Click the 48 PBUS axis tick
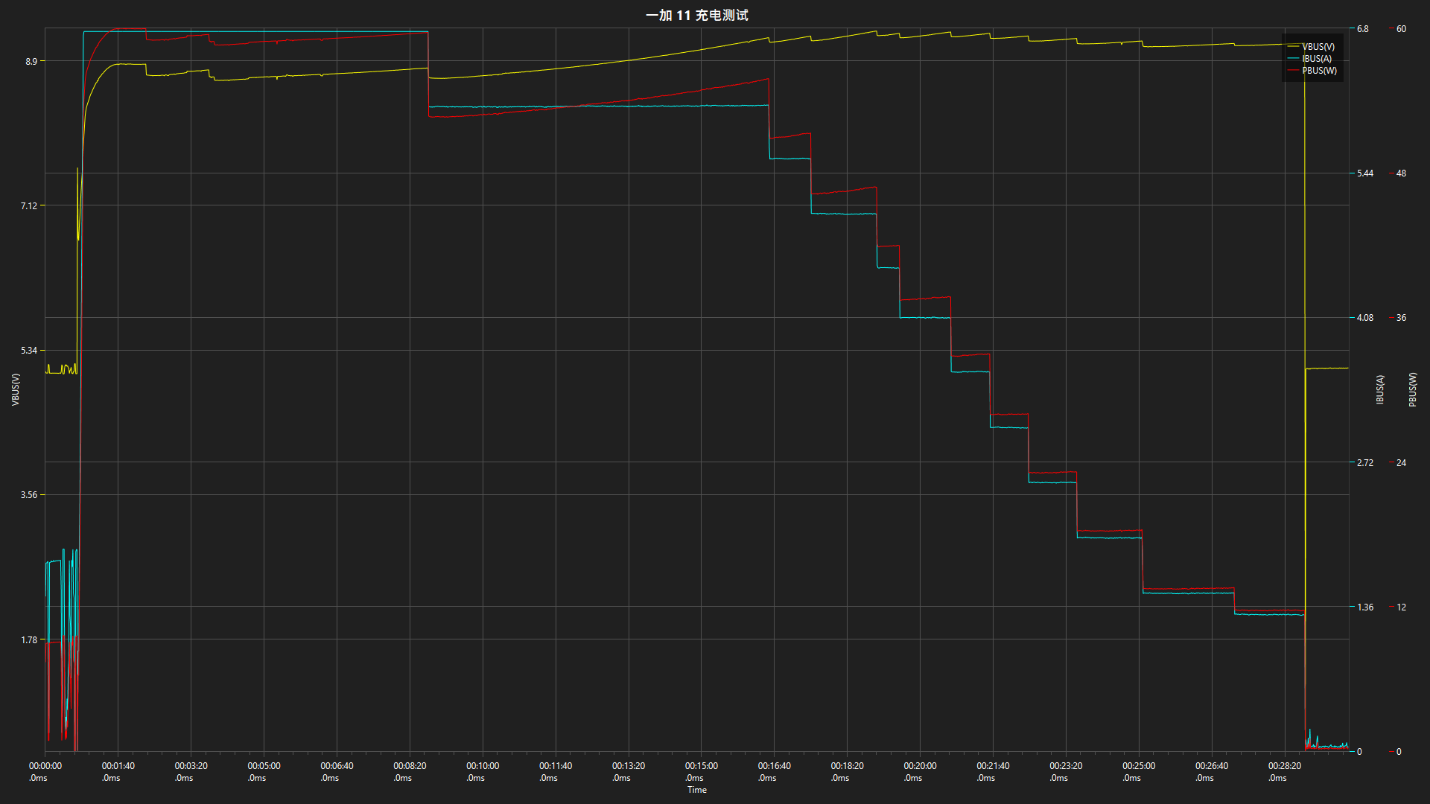Viewport: 1430px width, 804px height. point(1401,173)
